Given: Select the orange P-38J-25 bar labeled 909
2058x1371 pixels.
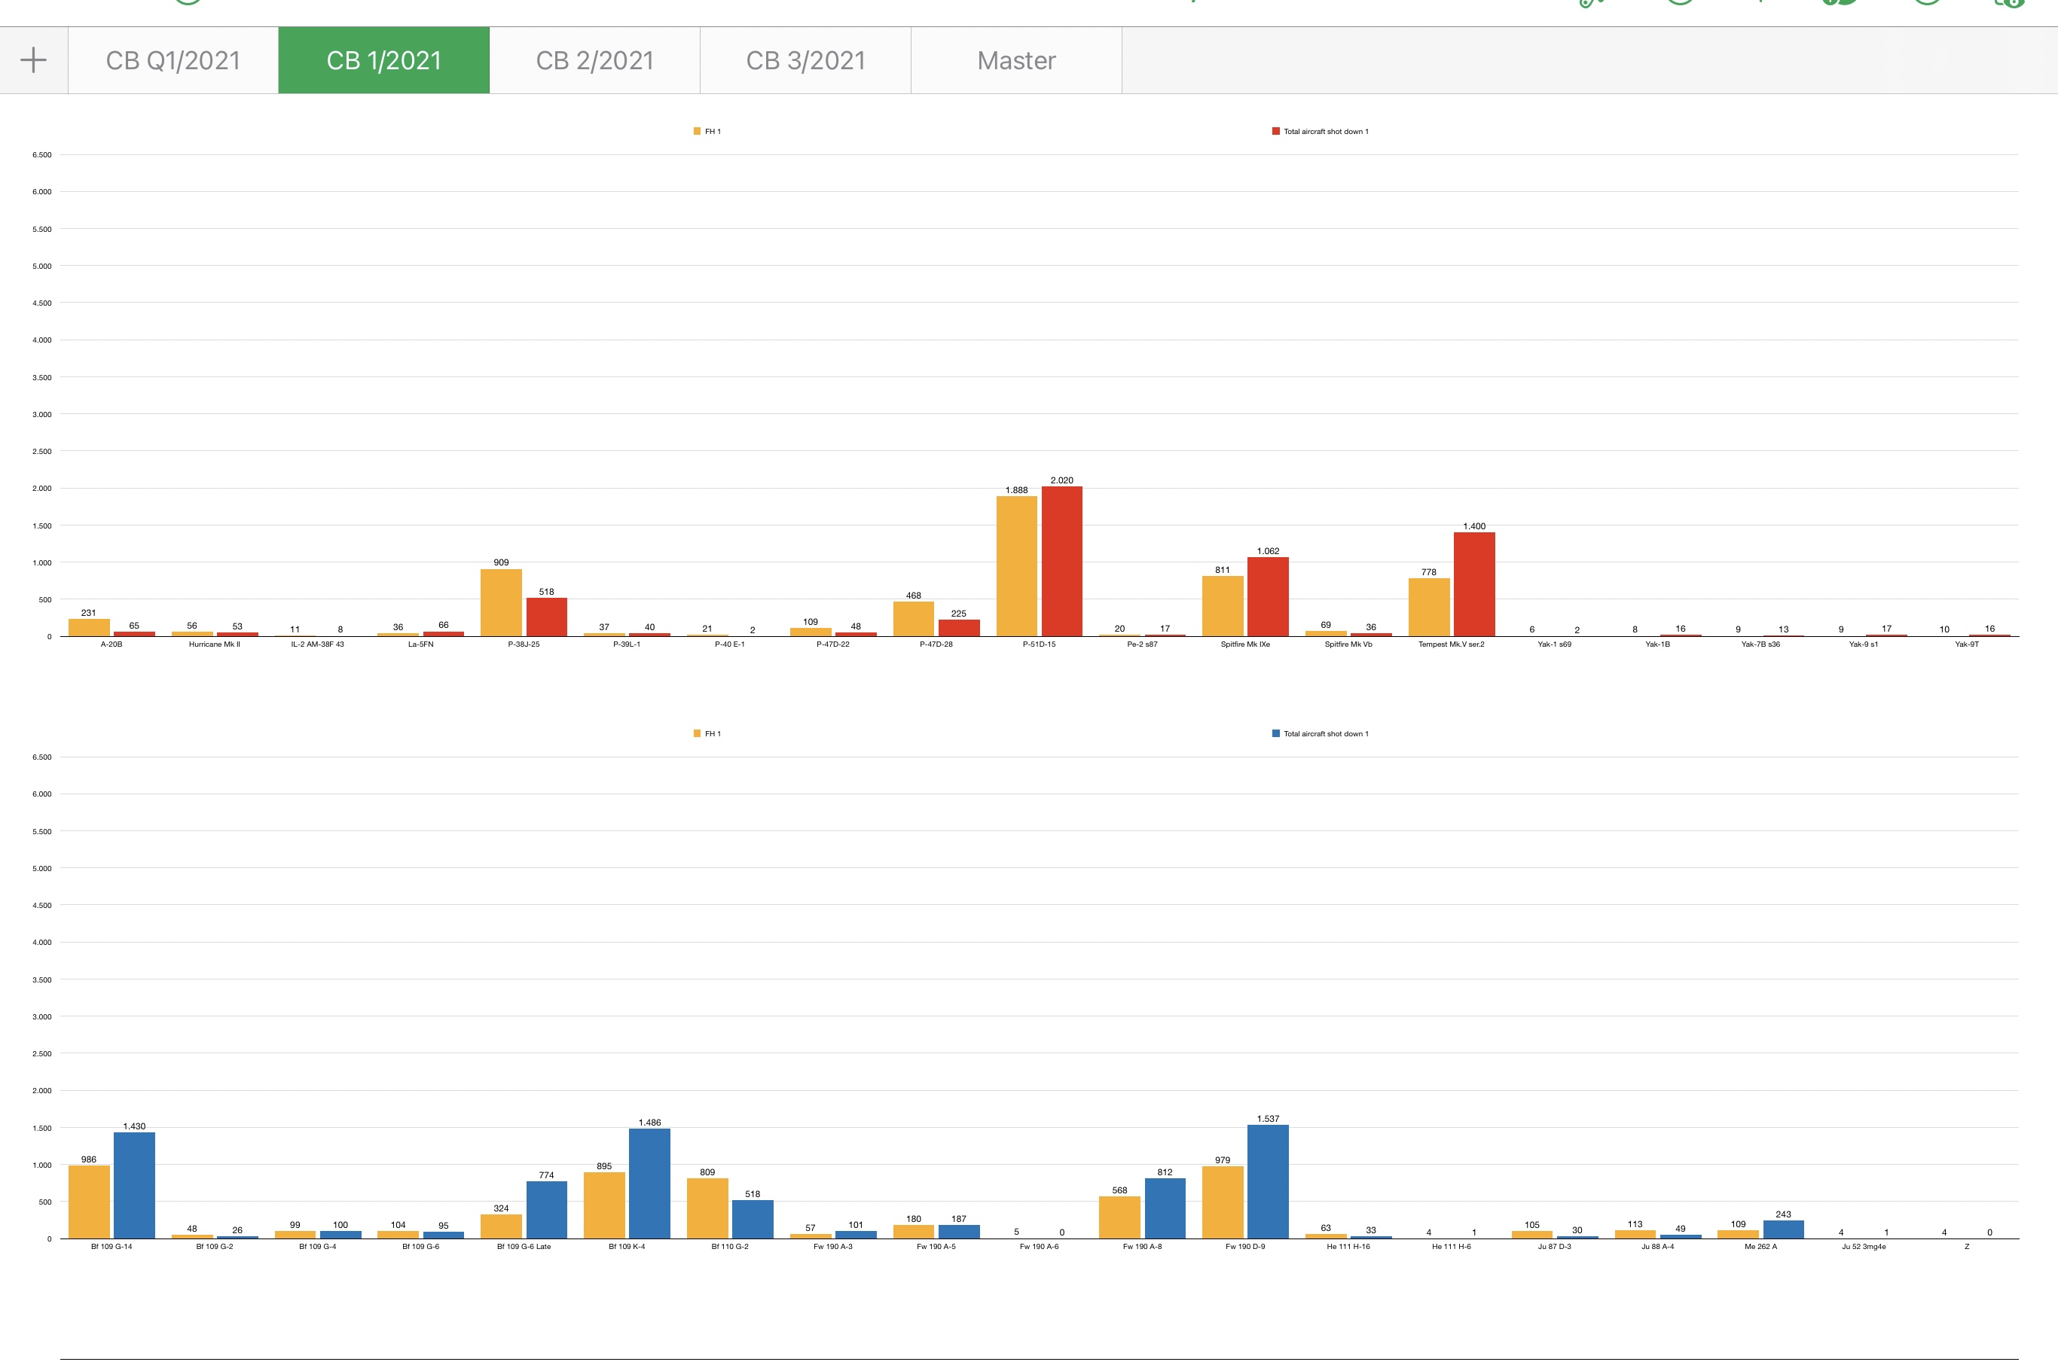Looking at the screenshot, I should click(x=501, y=602).
